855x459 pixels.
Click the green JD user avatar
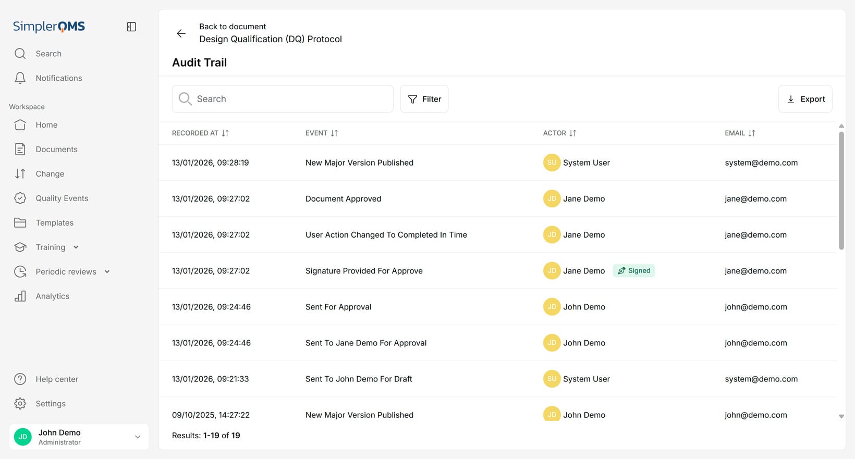click(23, 437)
